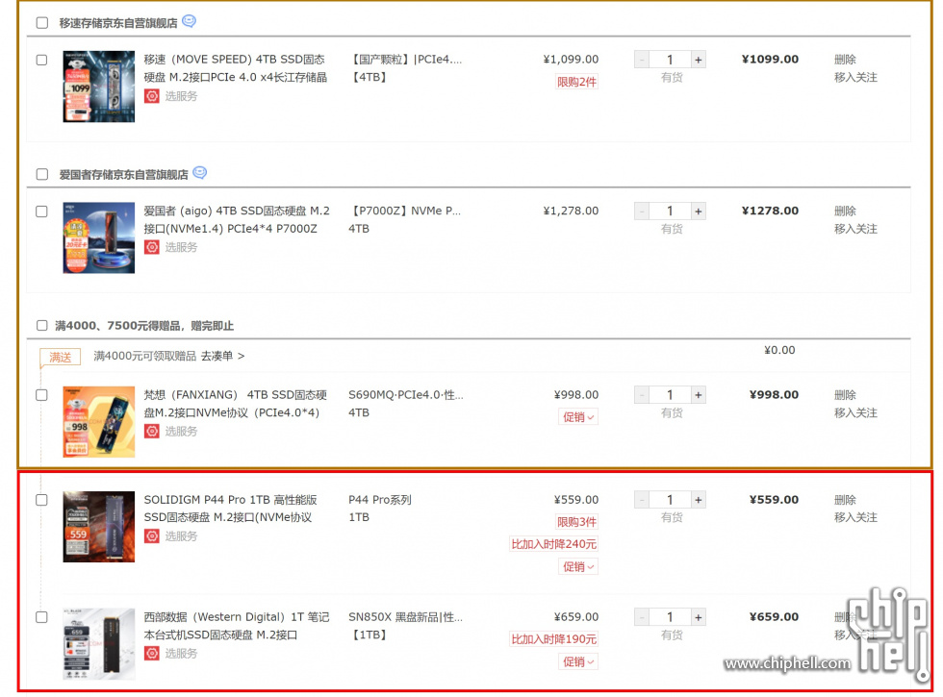
Task: Select all items from 移速存储京东自营旗舰店
Action: [42, 23]
